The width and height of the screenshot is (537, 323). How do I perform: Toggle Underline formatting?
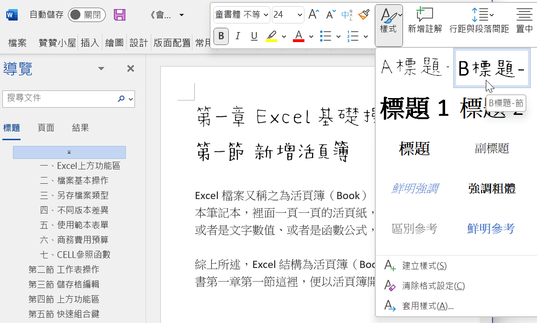(x=254, y=36)
